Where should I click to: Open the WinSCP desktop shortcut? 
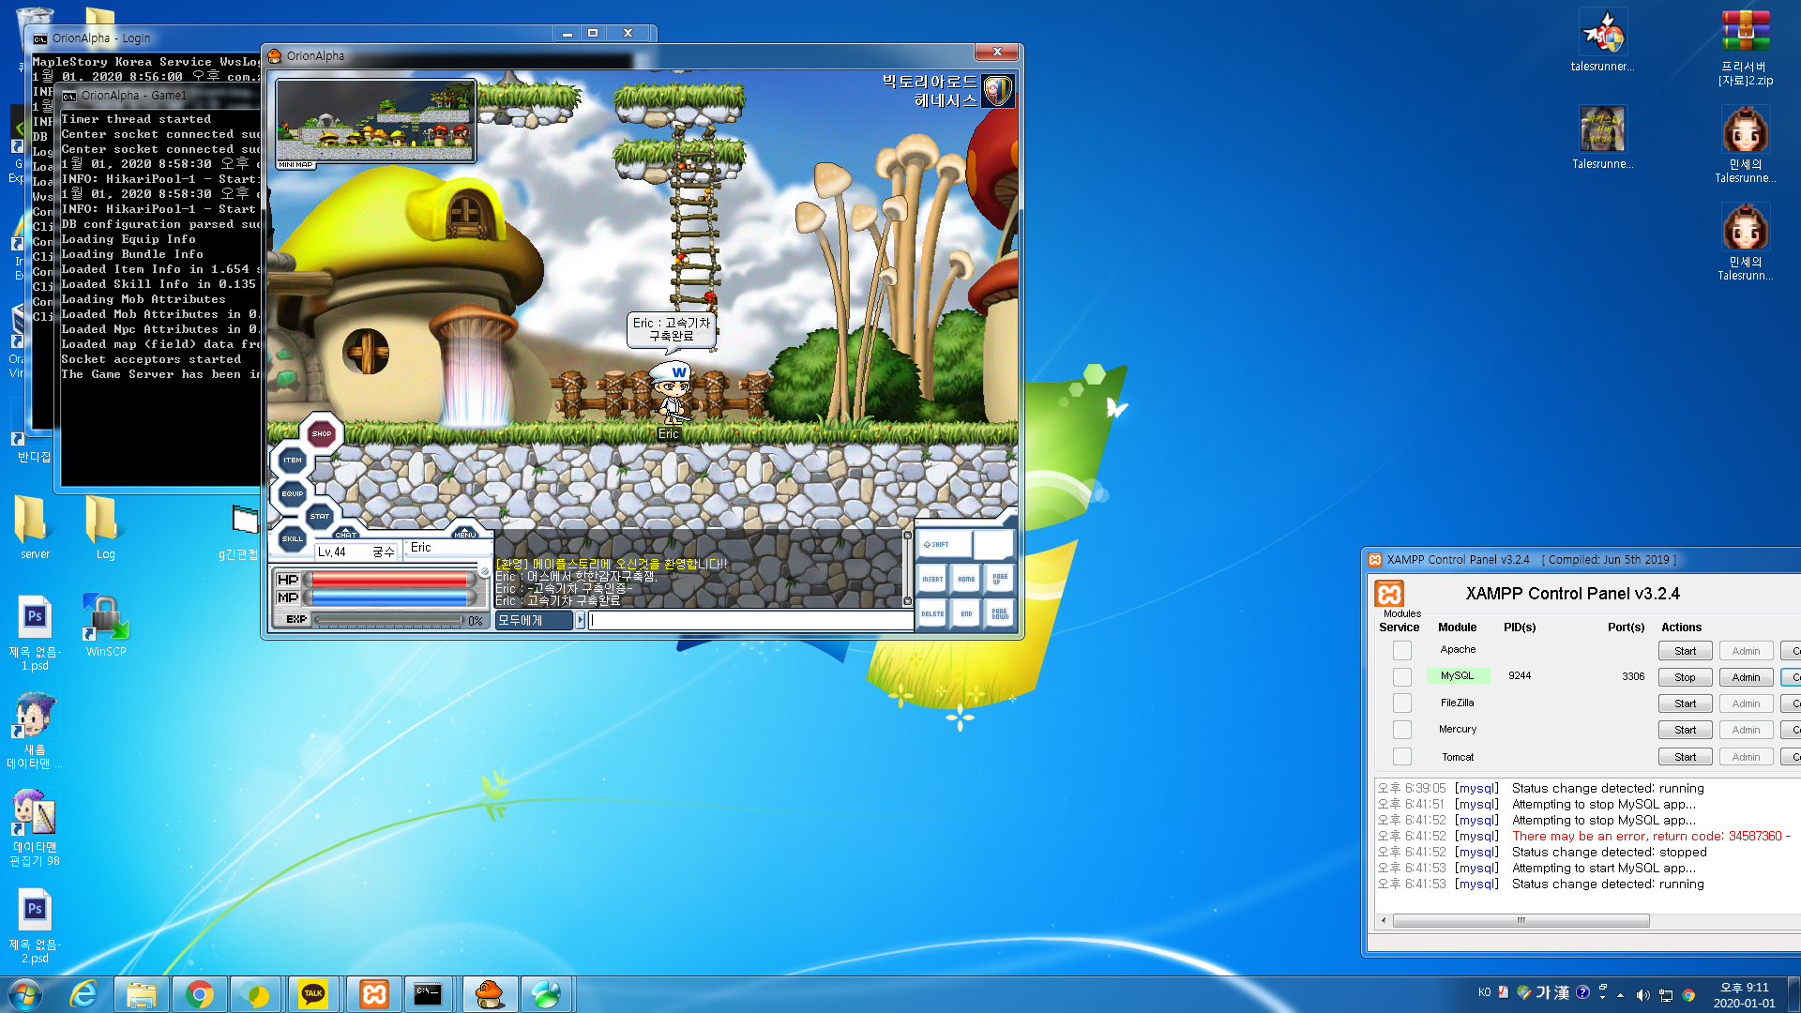105,627
